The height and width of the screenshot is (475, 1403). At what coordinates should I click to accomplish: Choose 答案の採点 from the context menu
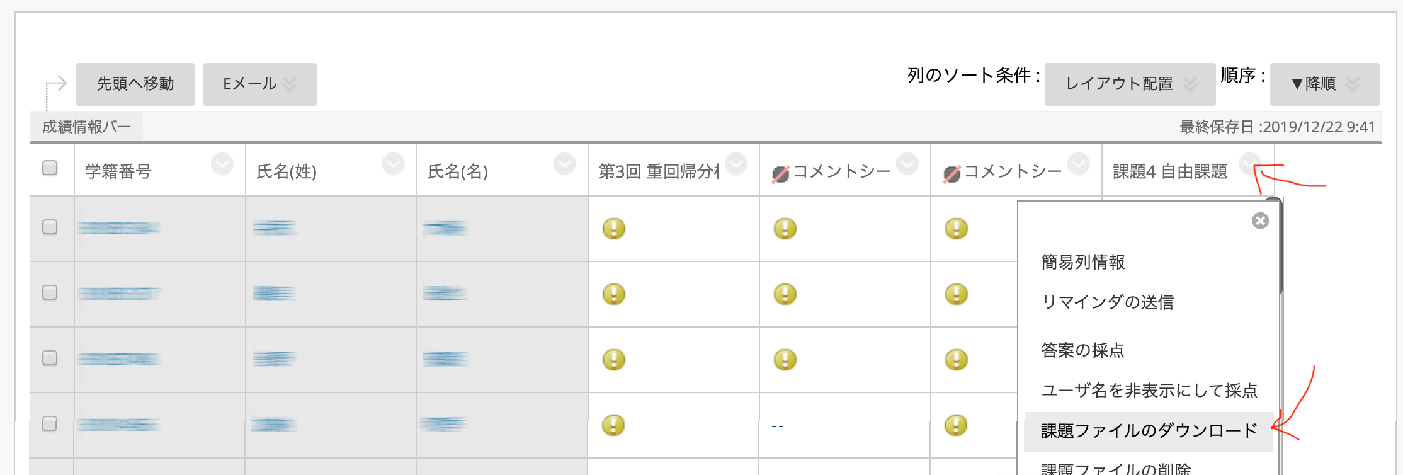point(1082,350)
